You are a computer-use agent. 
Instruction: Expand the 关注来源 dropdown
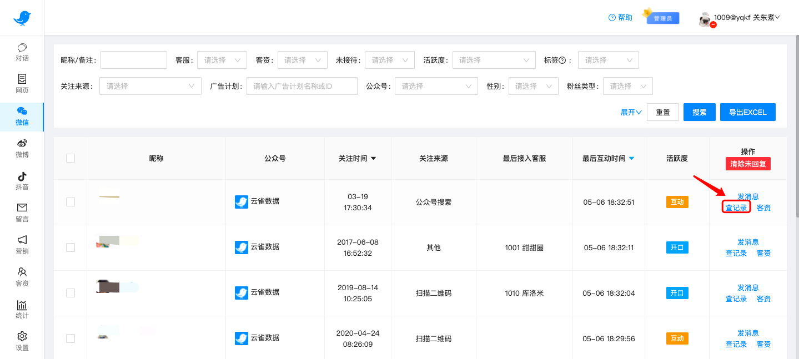(x=150, y=86)
